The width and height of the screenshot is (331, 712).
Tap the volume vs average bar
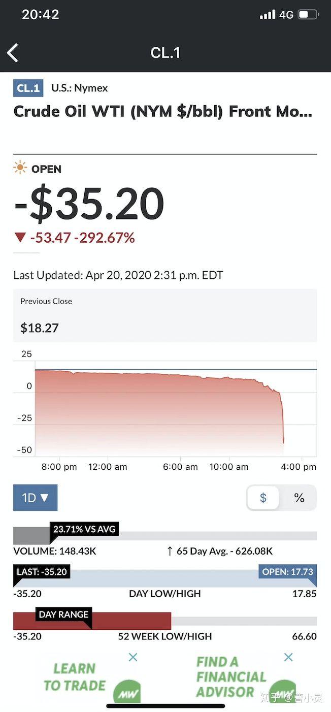165,536
